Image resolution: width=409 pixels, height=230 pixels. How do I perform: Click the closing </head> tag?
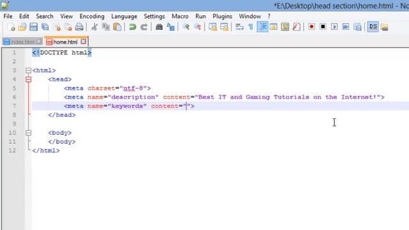(x=62, y=115)
